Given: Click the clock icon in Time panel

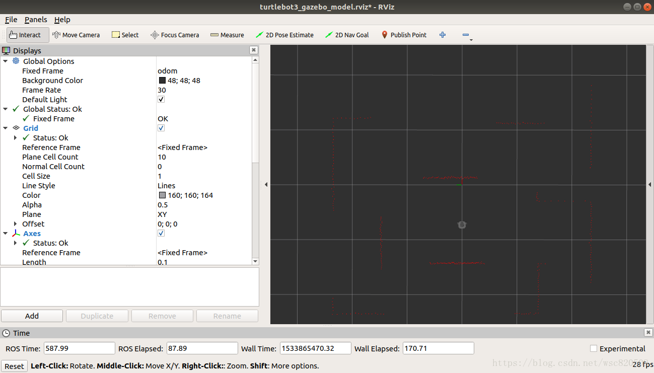Looking at the screenshot, I should (6, 333).
